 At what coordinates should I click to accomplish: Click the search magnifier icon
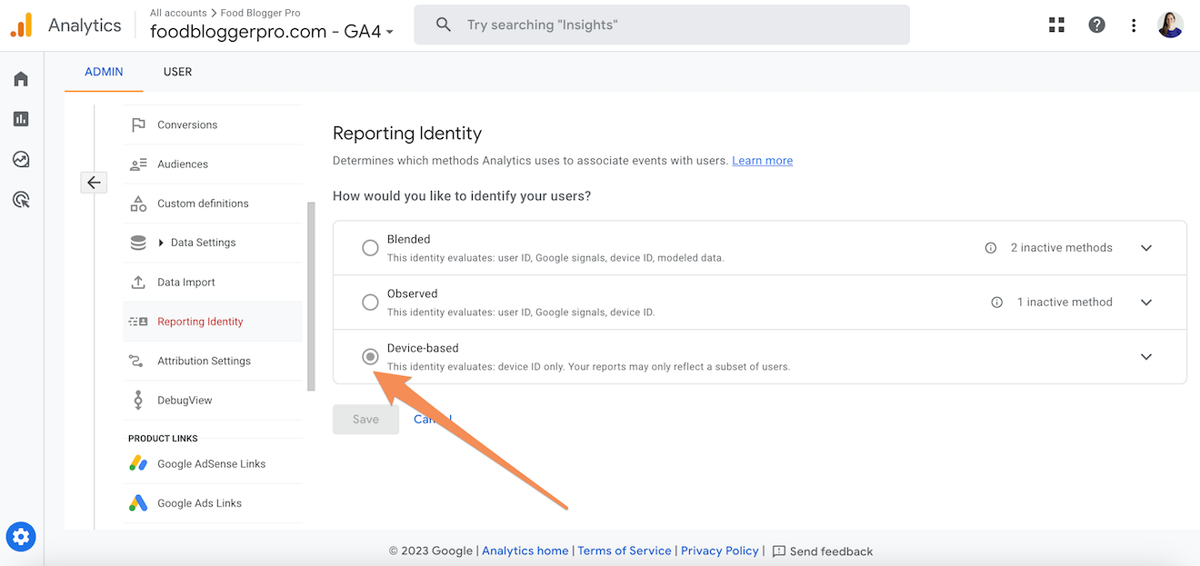[444, 25]
